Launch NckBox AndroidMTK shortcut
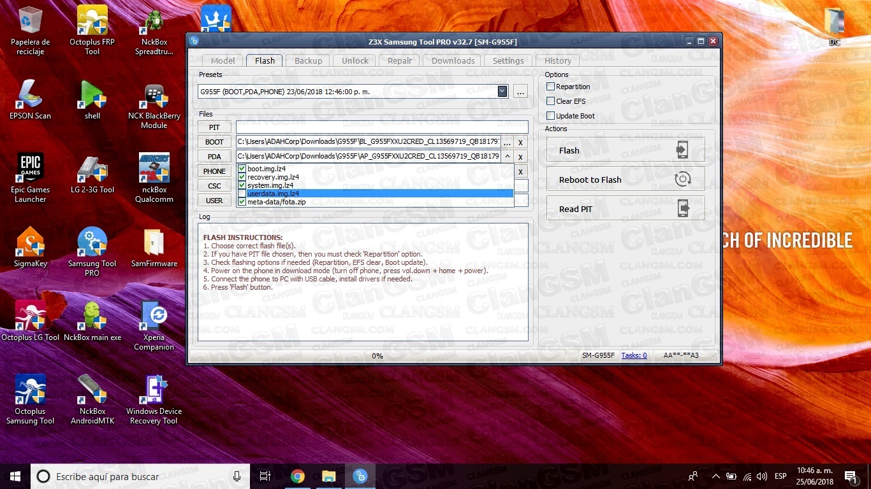Screen dimensions: 871x489 pyautogui.click(x=92, y=399)
